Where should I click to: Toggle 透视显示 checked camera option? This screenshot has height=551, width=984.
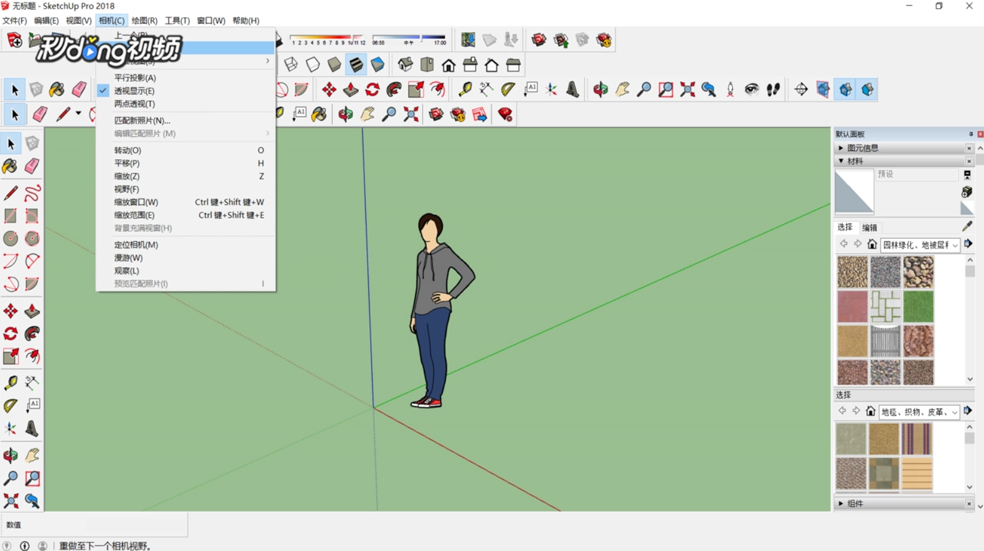coord(134,91)
